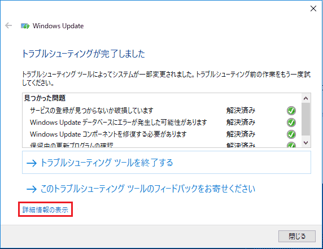Click green check for サービスの登録 issue
This screenshot has height=249, width=323.
291,111
